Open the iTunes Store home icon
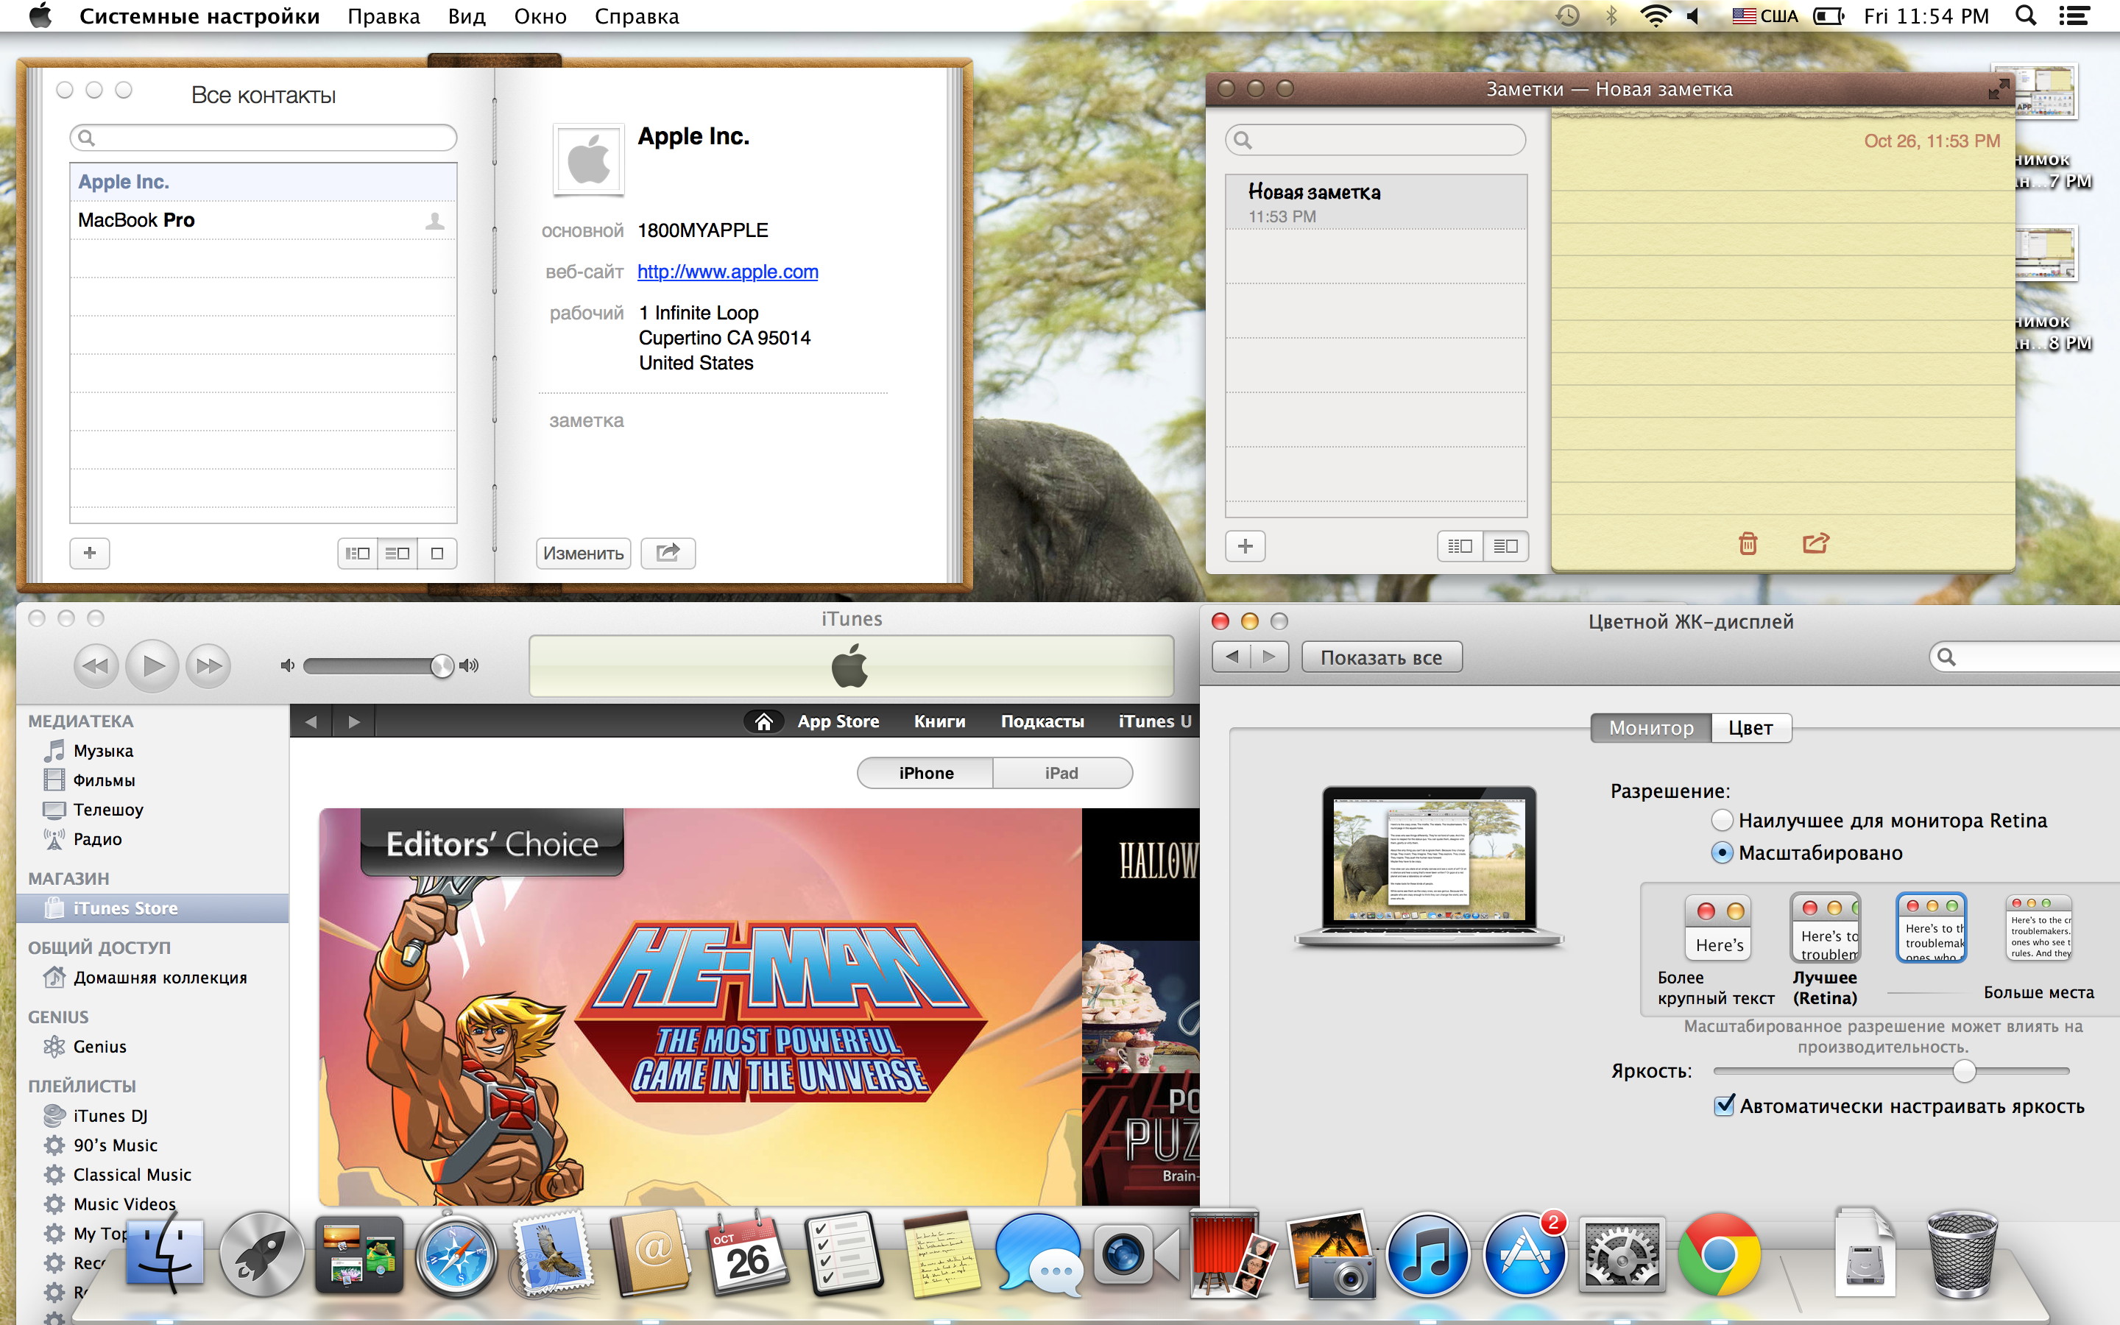The image size is (2120, 1325). [x=764, y=721]
